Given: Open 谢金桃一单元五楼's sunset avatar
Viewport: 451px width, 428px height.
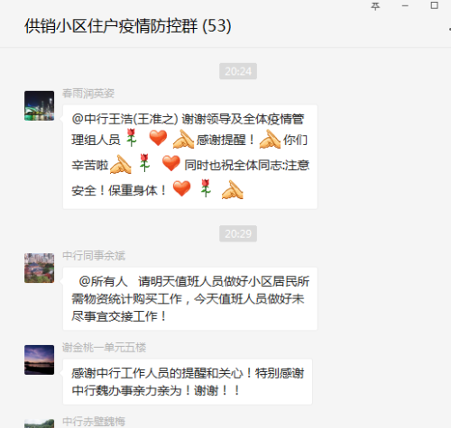Looking at the screenshot, I should (x=40, y=360).
